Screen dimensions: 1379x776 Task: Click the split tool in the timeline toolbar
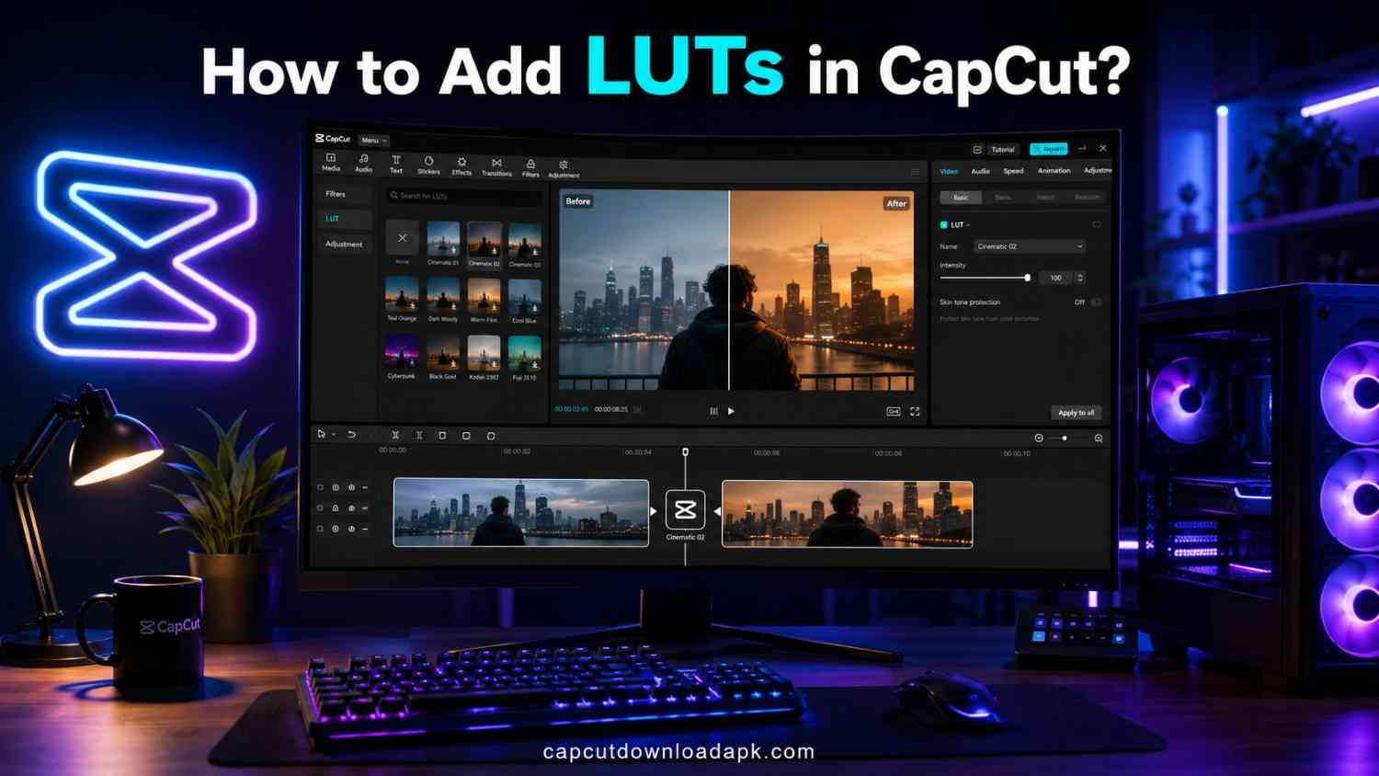tap(395, 435)
